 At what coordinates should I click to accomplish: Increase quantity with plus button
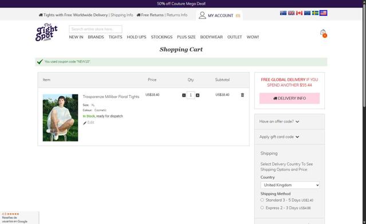point(198,95)
